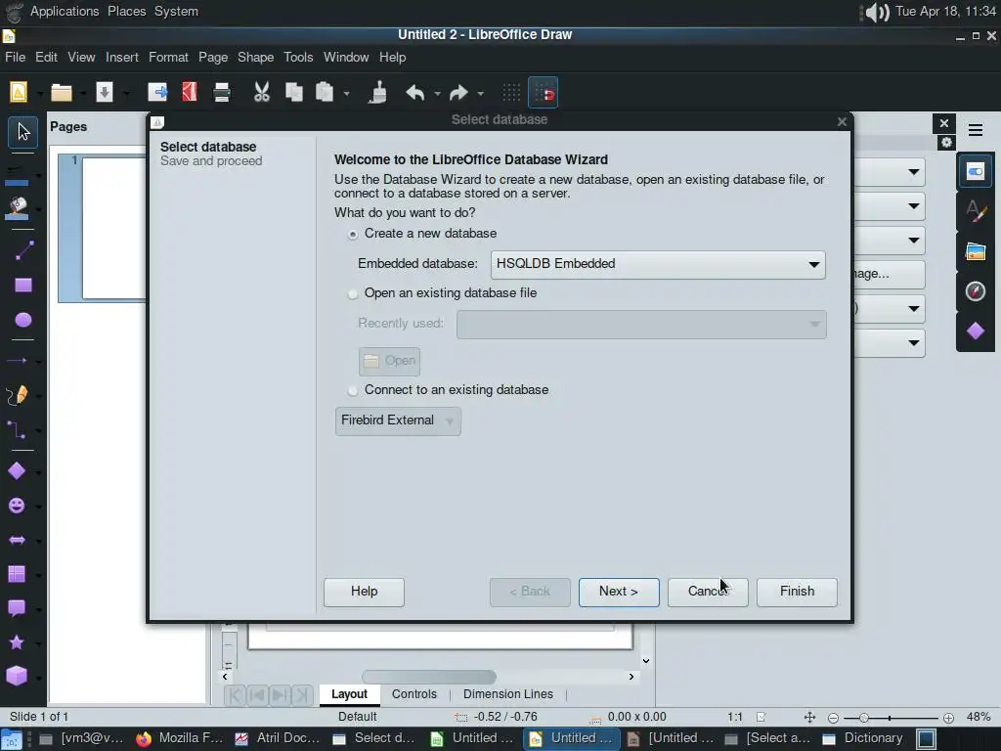The height and width of the screenshot is (751, 1001).
Task: Click the Print toolbar icon
Action: [x=222, y=93]
